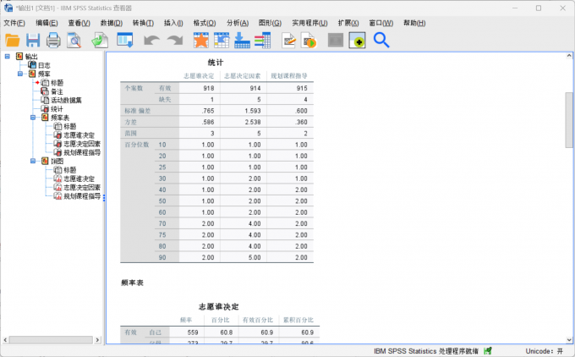Collapse the 输出 root node

tap(8, 56)
